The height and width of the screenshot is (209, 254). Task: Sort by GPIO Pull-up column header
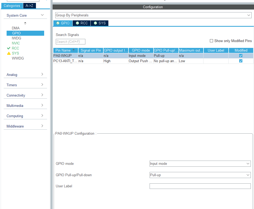(x=166, y=50)
